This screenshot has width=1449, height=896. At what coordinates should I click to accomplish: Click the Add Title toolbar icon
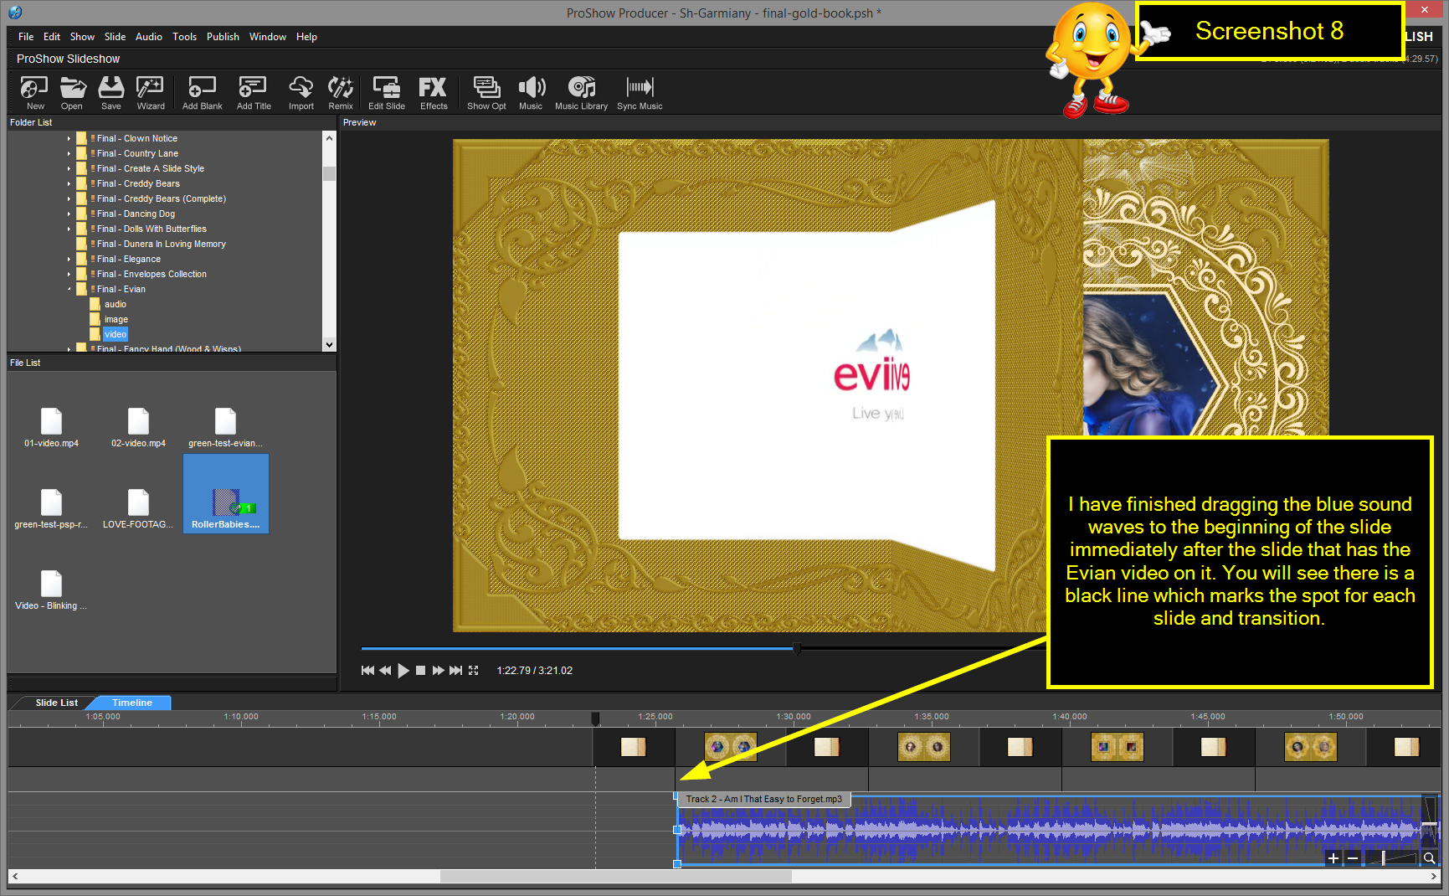click(x=254, y=92)
